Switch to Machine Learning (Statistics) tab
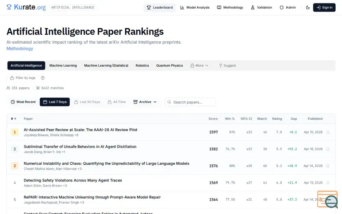The image size is (342, 214). 106,65
